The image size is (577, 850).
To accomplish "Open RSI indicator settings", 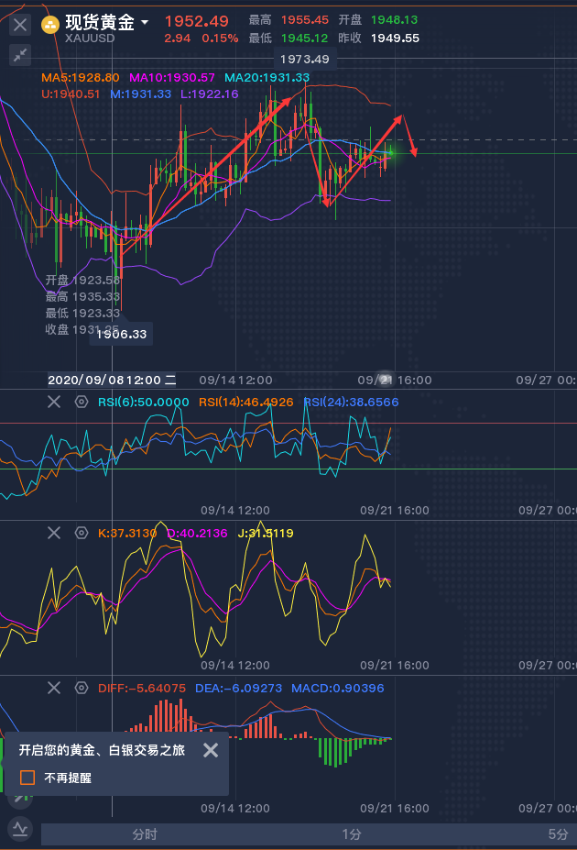I will [x=82, y=402].
